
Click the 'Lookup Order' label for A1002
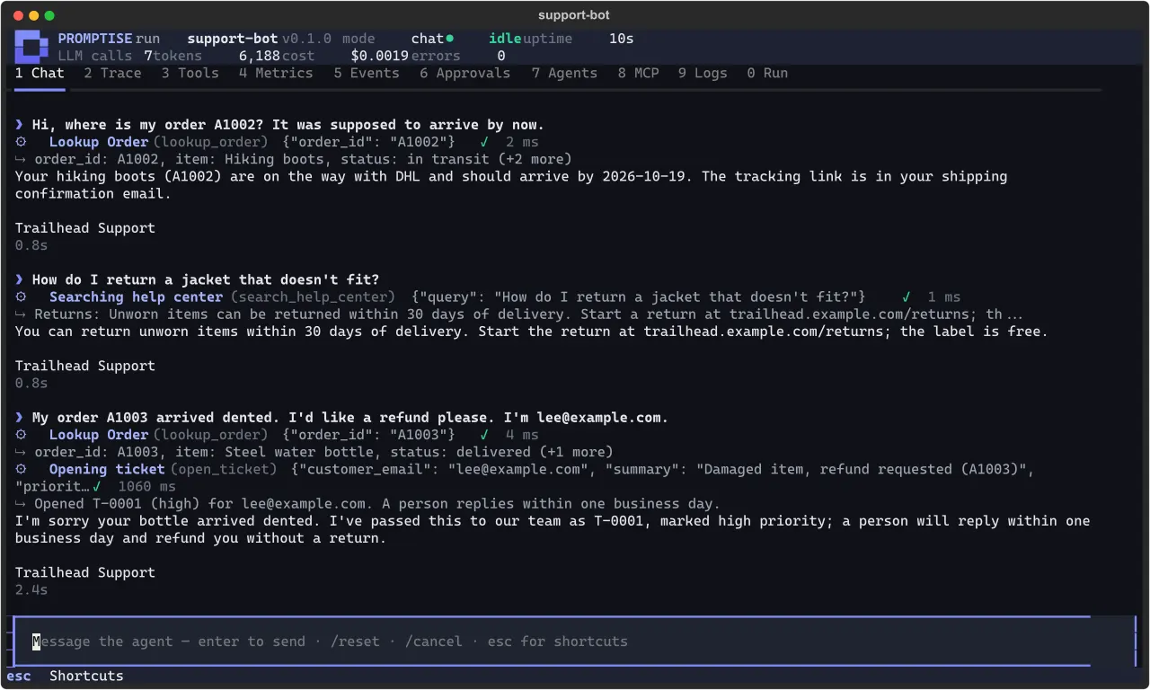[99, 142]
